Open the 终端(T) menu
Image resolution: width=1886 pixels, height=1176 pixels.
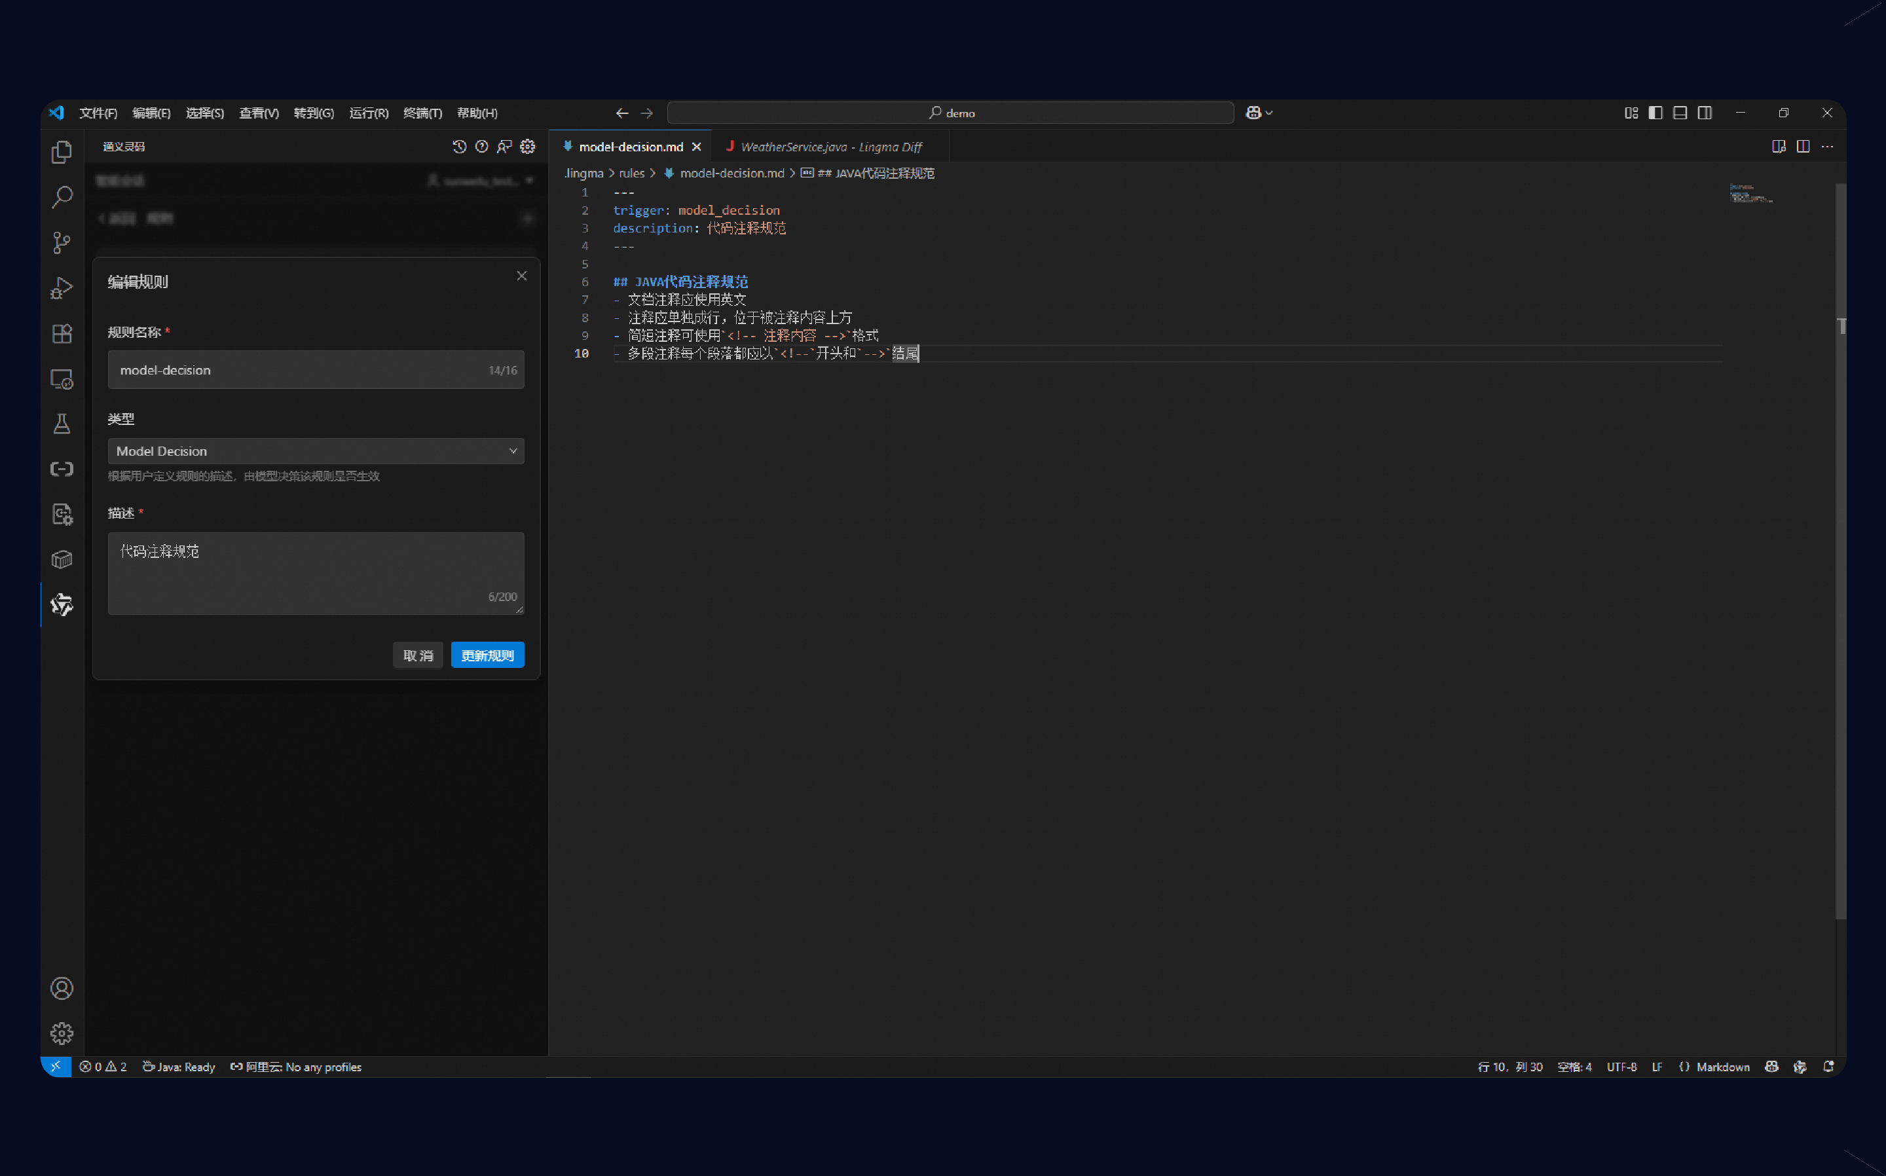pos(422,113)
